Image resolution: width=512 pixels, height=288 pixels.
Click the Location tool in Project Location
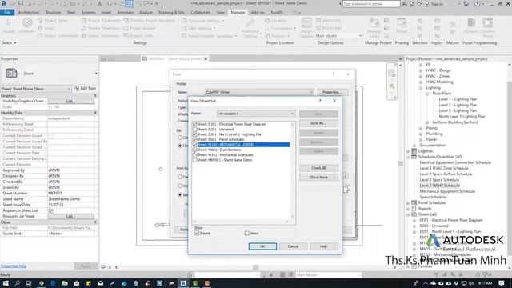(x=275, y=20)
